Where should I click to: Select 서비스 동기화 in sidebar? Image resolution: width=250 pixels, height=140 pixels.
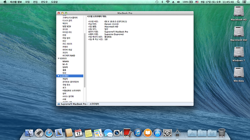(68, 96)
